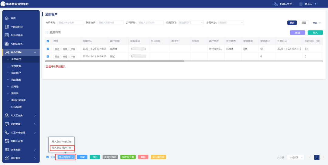Uncheck the checkbox for row 测试
This screenshot has width=328, height=165.
click(x=48, y=56)
